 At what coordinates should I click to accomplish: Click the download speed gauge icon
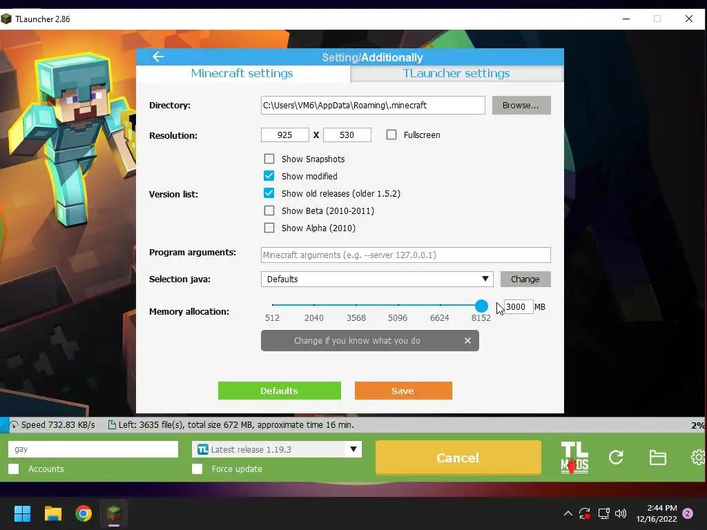pos(14,425)
